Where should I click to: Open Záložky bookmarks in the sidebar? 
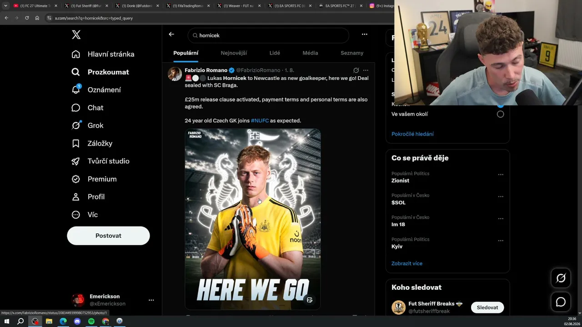pos(92,144)
